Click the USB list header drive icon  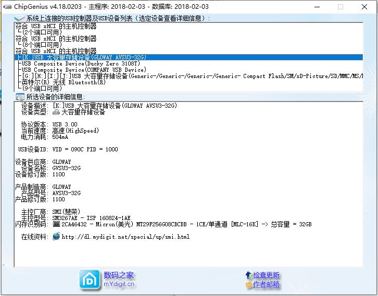pyautogui.click(x=19, y=18)
